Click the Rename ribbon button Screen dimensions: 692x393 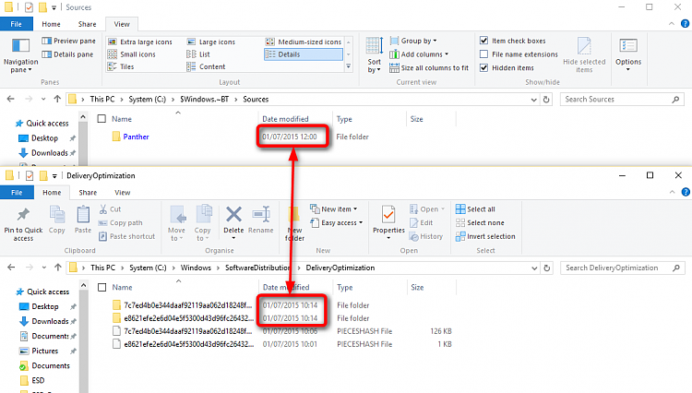tap(261, 220)
